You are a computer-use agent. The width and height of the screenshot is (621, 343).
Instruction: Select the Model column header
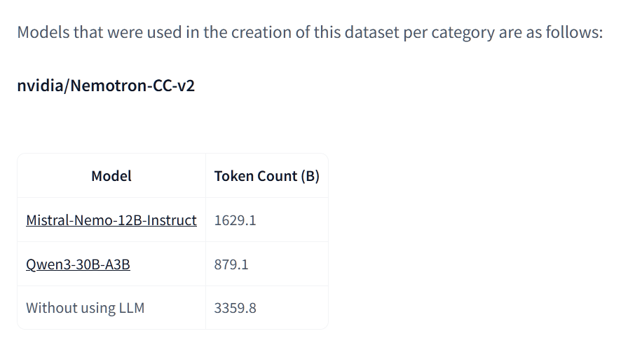pyautogui.click(x=111, y=176)
